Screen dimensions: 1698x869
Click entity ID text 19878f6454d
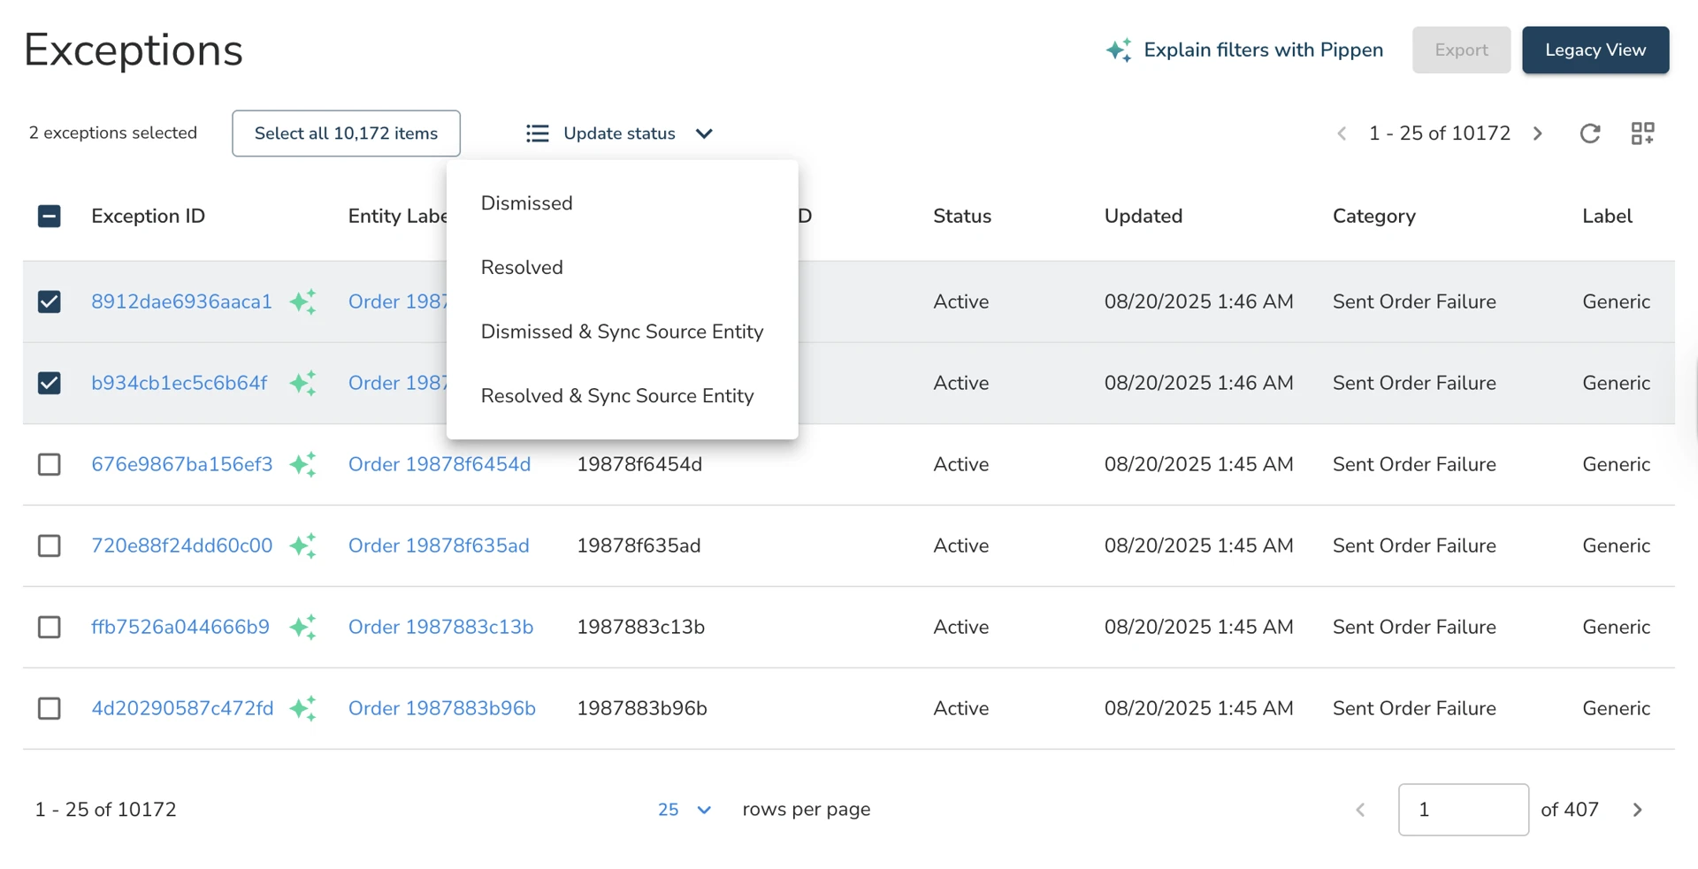[639, 464]
